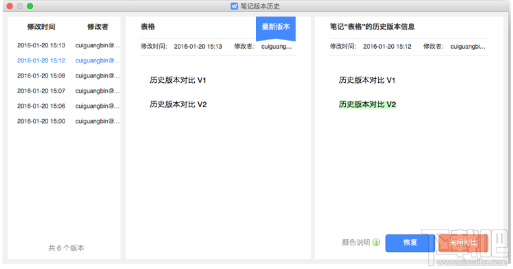Click the 颜色说明 label
The image size is (513, 269).
[x=356, y=243]
